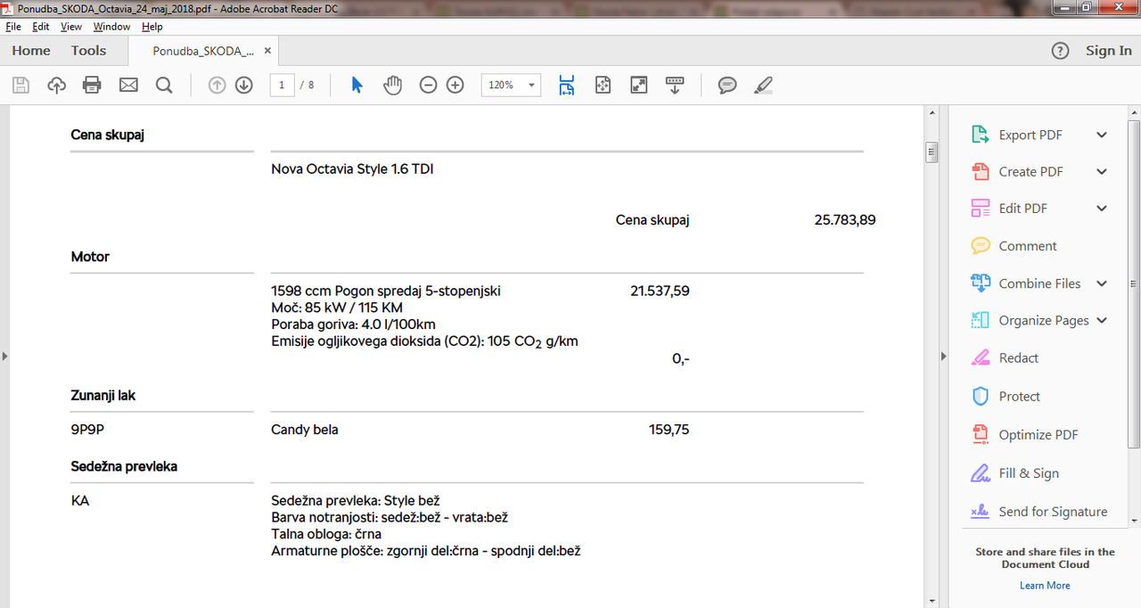Open Redact tool
The image size is (1141, 608).
(1018, 357)
